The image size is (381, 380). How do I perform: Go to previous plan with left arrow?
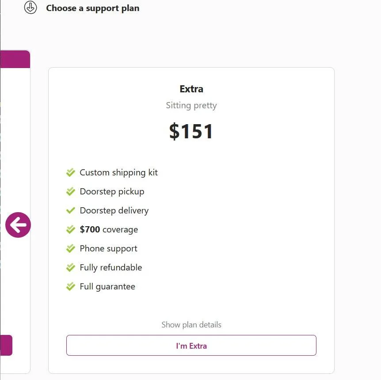click(x=18, y=225)
